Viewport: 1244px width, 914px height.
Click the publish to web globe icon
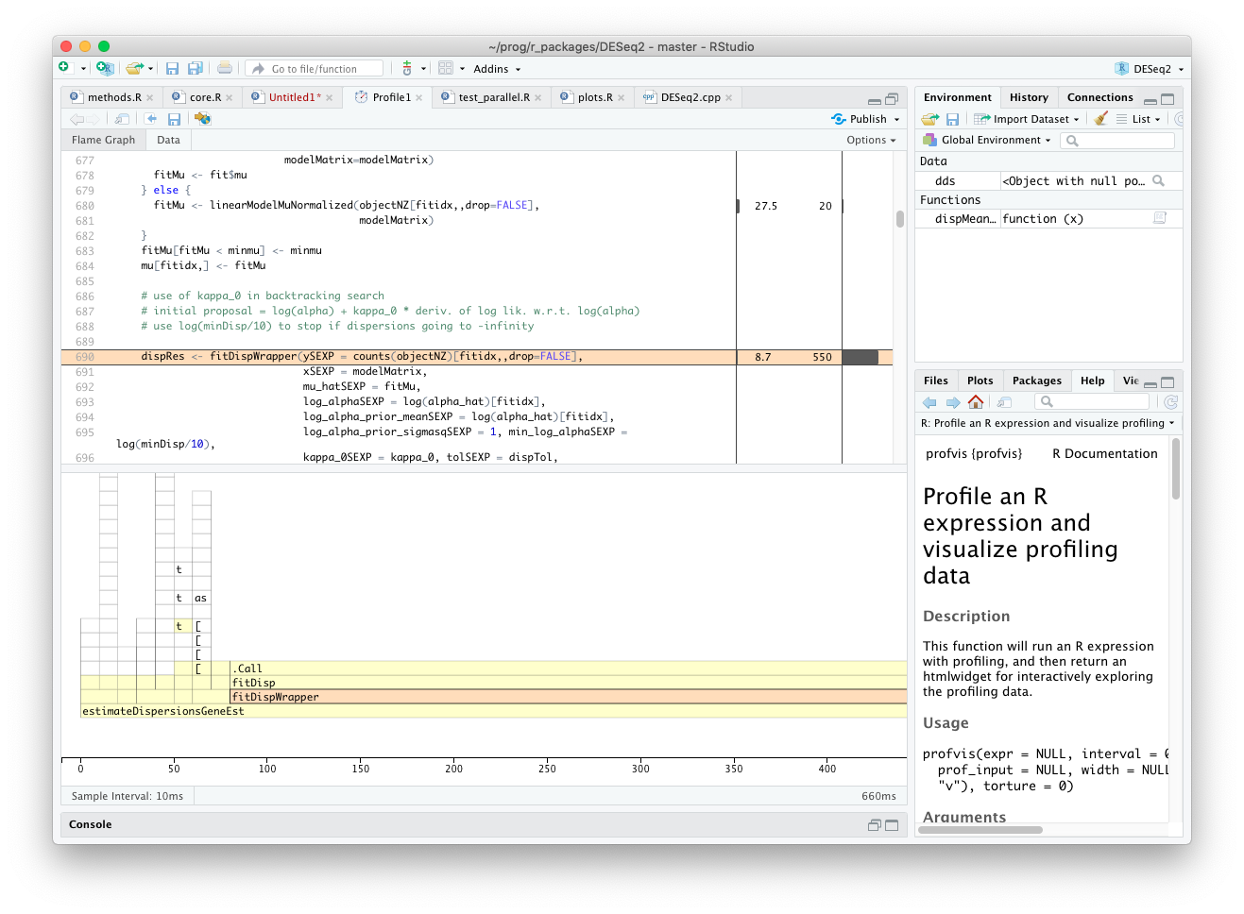pos(202,119)
